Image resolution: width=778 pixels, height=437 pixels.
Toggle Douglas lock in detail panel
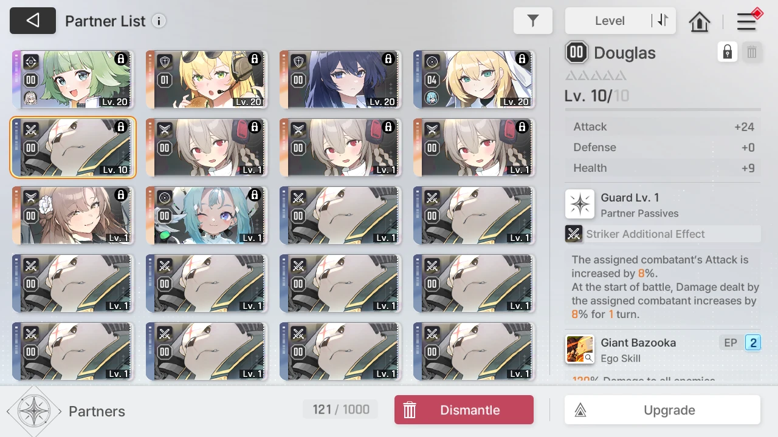[x=728, y=52]
